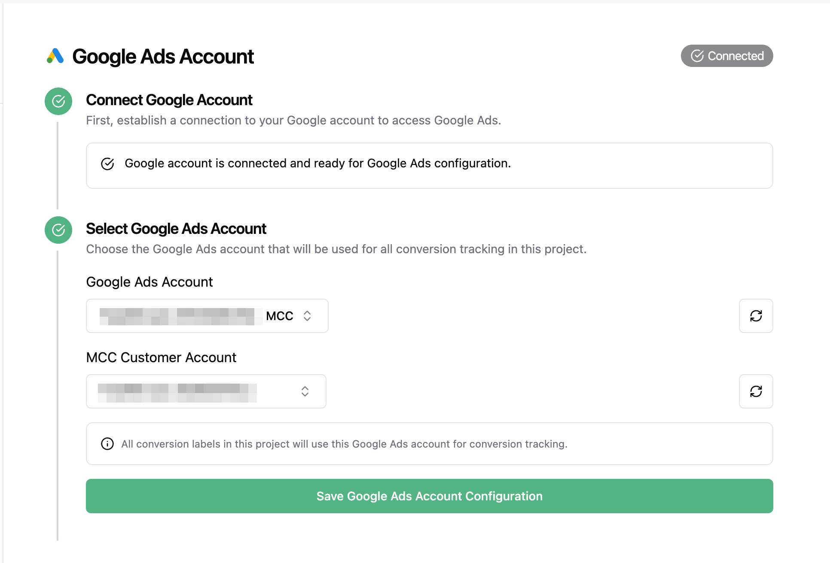This screenshot has height=563, width=830.
Task: Click the checkmark in the connection confirmation box
Action: pos(107,163)
